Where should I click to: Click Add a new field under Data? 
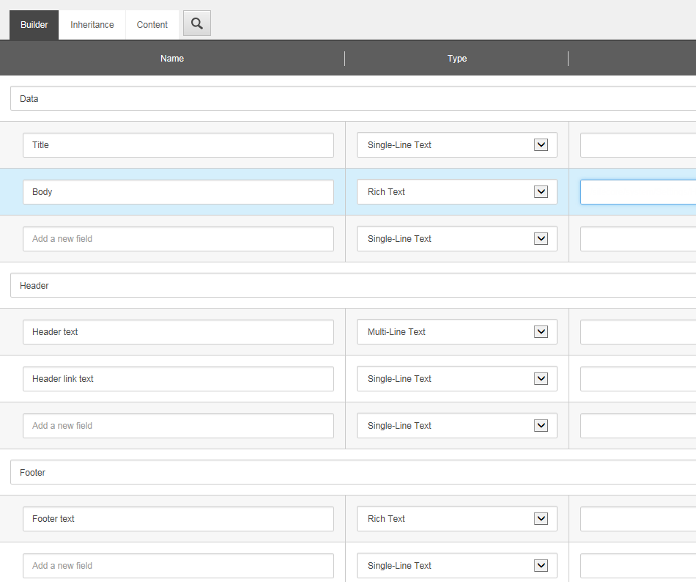[178, 239]
